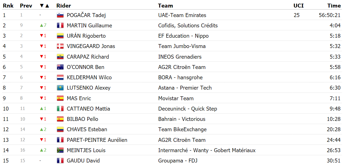
Task: Sort by the up/down arrows column header
Action: [44, 6]
